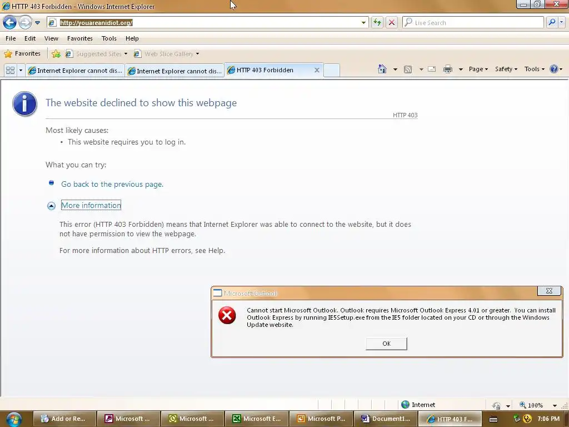Image resolution: width=569 pixels, height=427 pixels.
Task: Click Add to Favorites Bar star icon
Action: (x=56, y=54)
